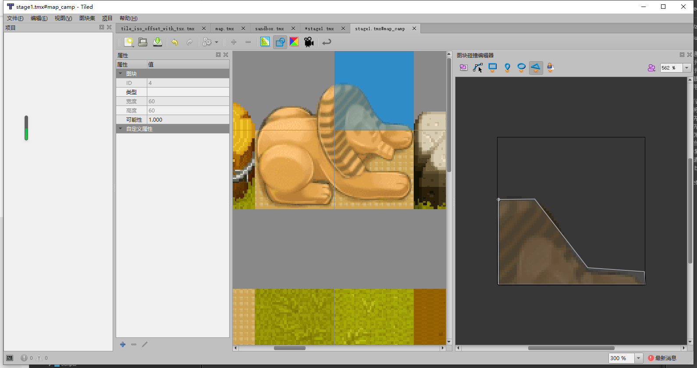
Task: Open the Wang sets colored-triangles icon
Action: [x=294, y=42]
